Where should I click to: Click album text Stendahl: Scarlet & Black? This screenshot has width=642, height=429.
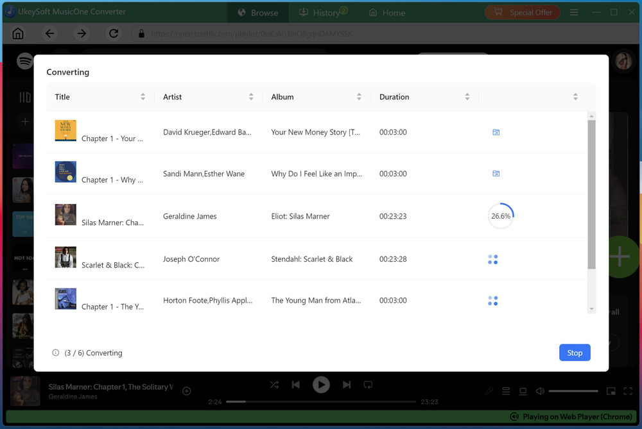pyautogui.click(x=311, y=259)
